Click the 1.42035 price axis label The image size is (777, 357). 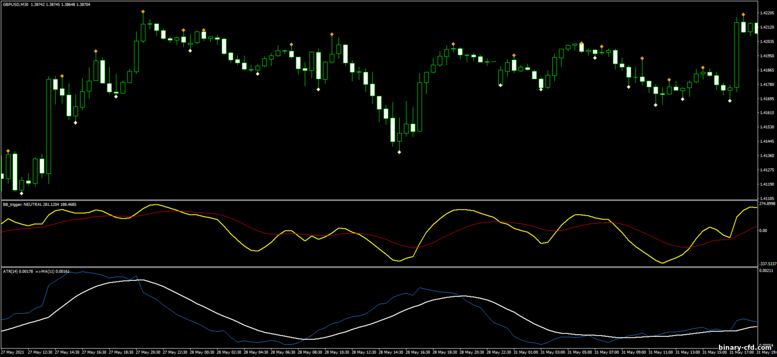point(768,41)
